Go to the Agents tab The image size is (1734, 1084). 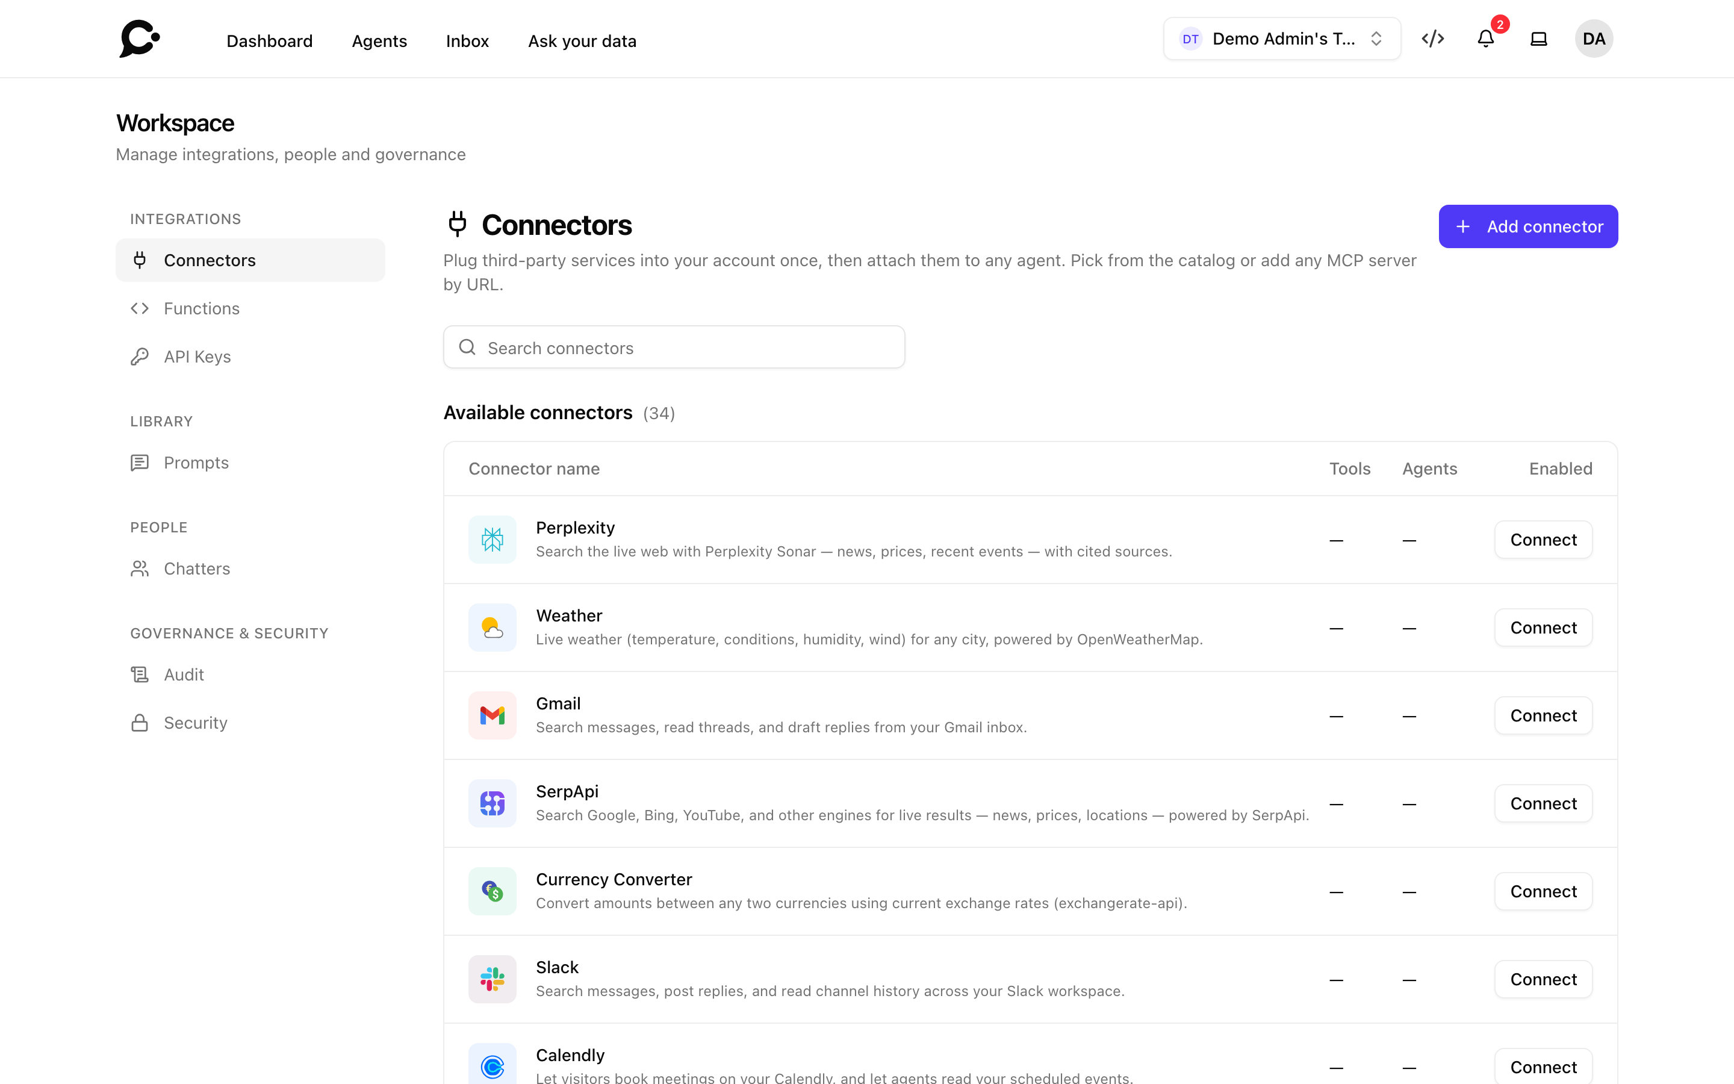[379, 41]
